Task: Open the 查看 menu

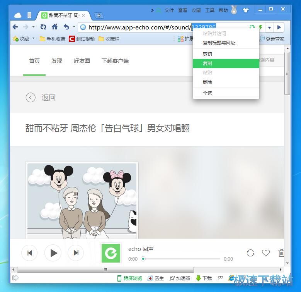Action: 182,10
